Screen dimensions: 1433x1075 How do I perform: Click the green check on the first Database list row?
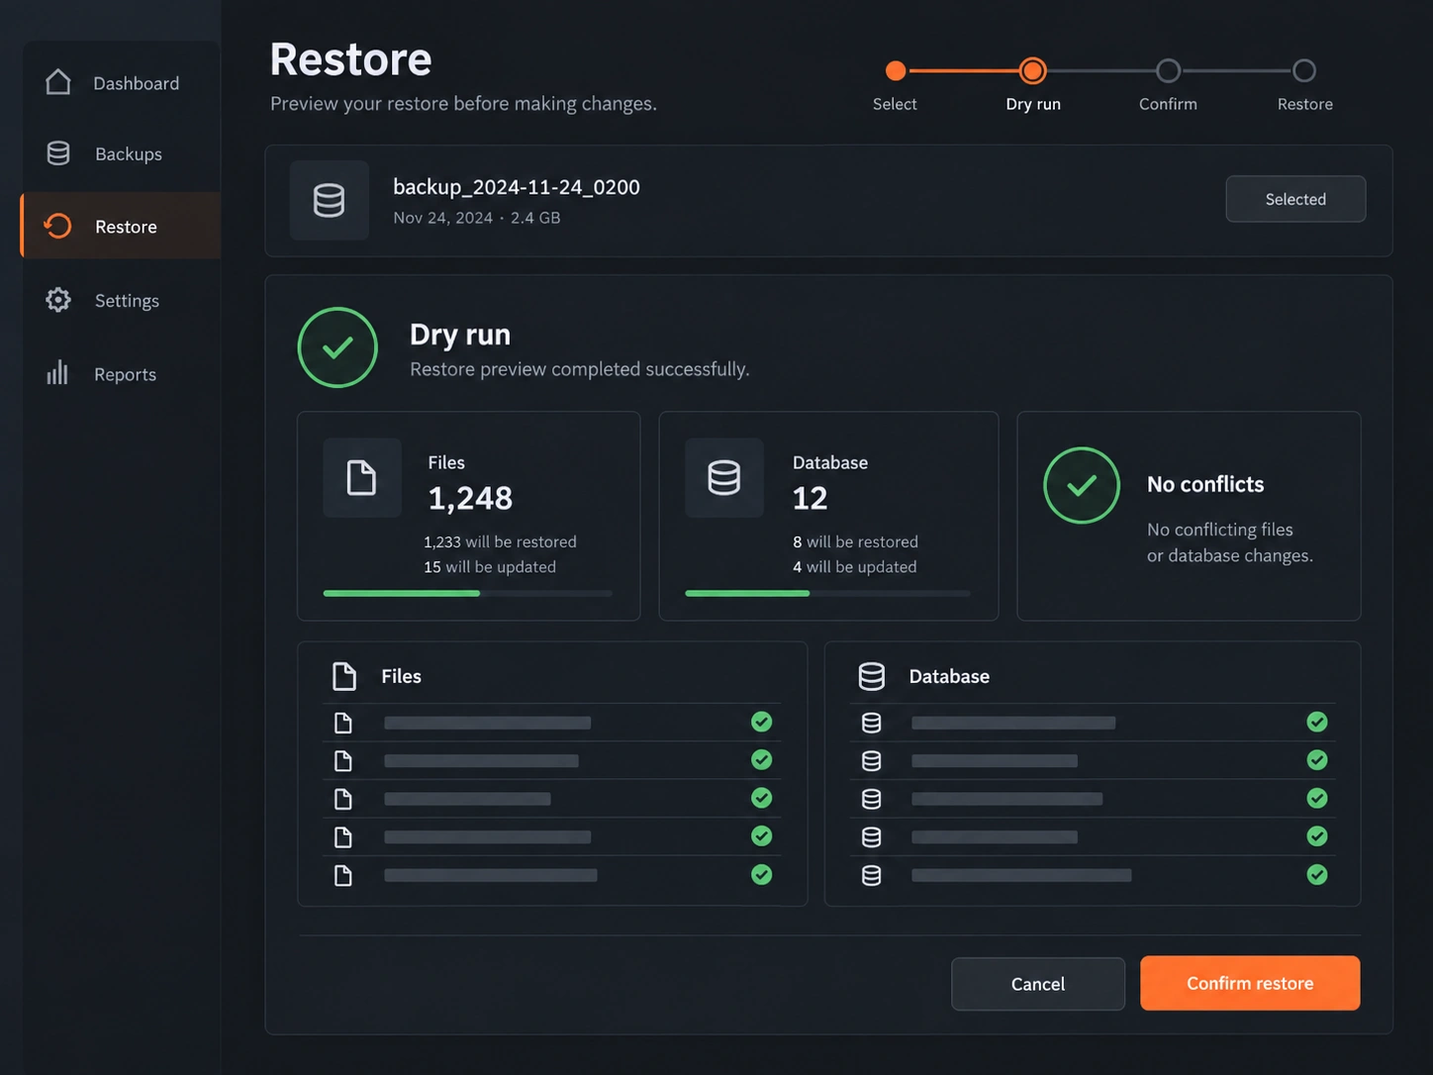pos(1317,722)
